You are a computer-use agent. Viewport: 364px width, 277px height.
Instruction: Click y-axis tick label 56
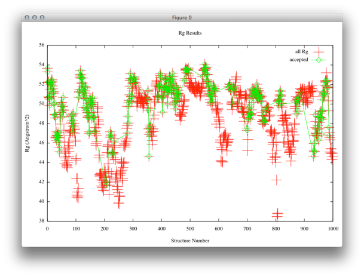pos(41,45)
